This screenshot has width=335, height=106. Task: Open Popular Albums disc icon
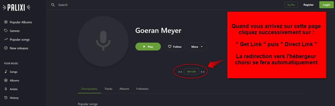tap(6, 22)
